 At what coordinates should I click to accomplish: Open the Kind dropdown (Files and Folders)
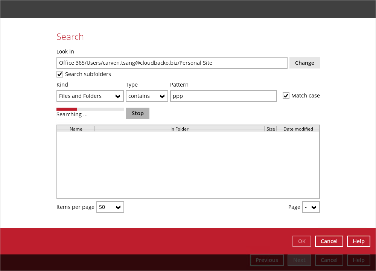[90, 96]
